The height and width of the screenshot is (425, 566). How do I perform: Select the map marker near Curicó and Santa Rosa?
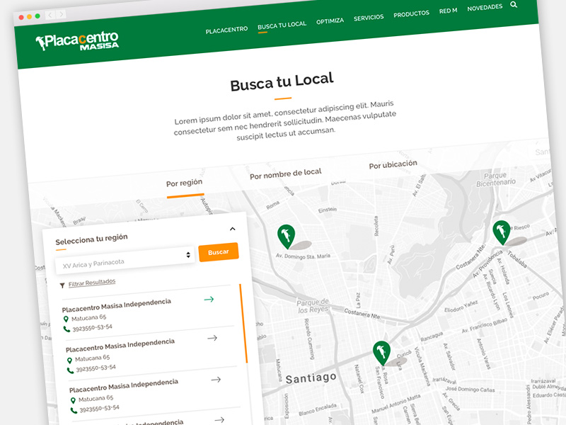click(x=381, y=353)
